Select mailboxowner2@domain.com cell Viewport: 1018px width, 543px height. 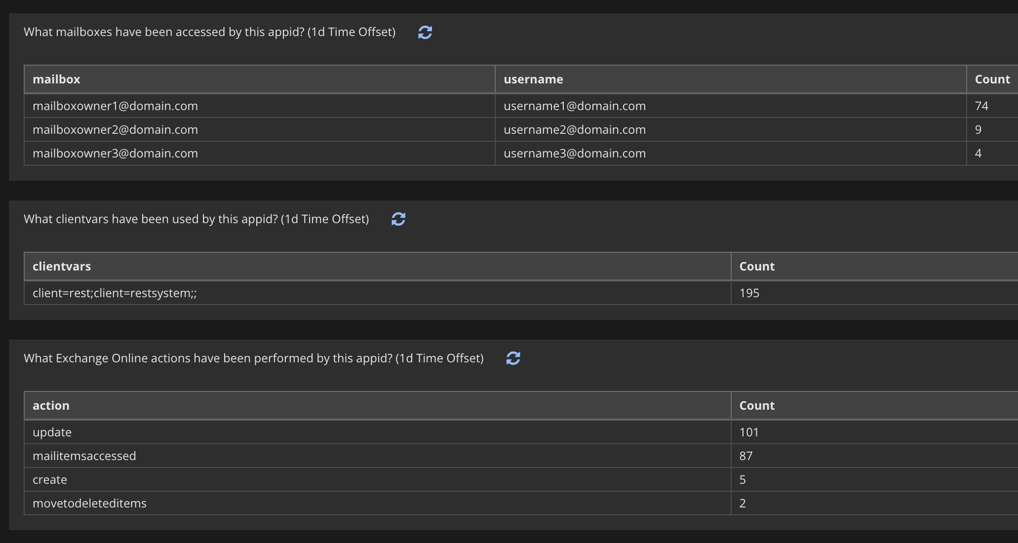115,130
